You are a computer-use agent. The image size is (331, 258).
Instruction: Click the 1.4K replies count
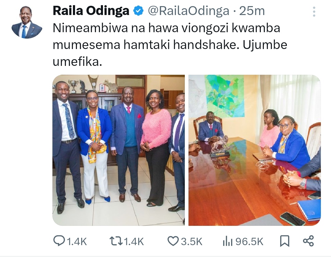[77, 241]
